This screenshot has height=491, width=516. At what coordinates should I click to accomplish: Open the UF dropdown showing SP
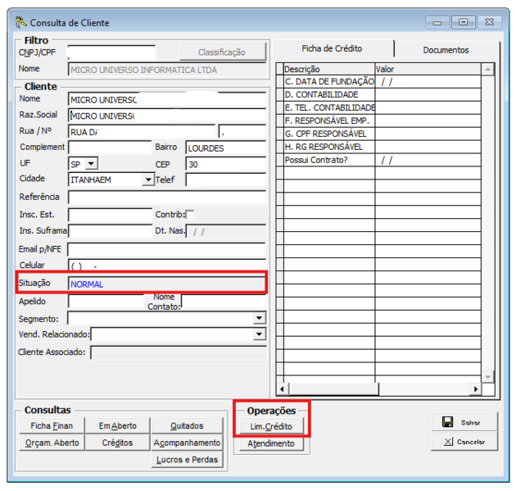[x=92, y=164]
